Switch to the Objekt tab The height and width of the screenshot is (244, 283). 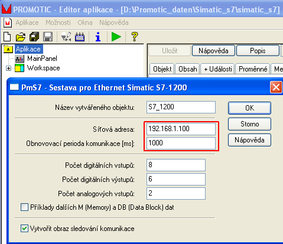(x=162, y=69)
